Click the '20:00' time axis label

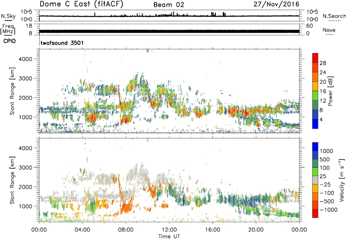[256, 230]
